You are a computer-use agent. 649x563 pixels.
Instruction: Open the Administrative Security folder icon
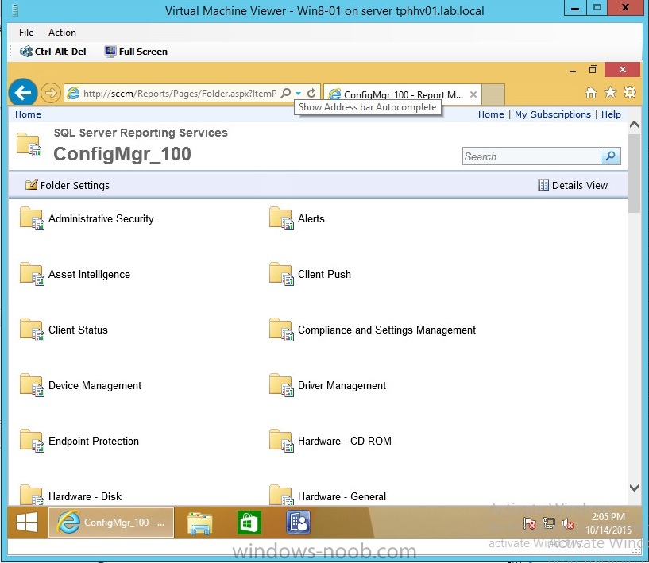[x=32, y=218]
